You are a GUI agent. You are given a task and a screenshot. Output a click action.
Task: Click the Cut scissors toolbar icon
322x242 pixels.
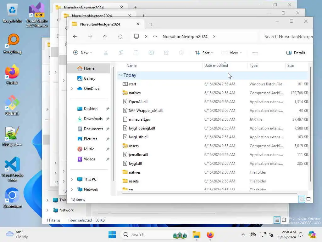[106, 53]
